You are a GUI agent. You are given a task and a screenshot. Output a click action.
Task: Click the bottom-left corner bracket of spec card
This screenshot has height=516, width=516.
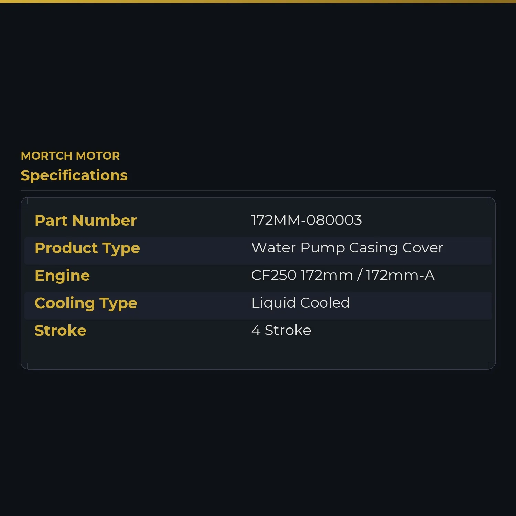tap(24, 366)
